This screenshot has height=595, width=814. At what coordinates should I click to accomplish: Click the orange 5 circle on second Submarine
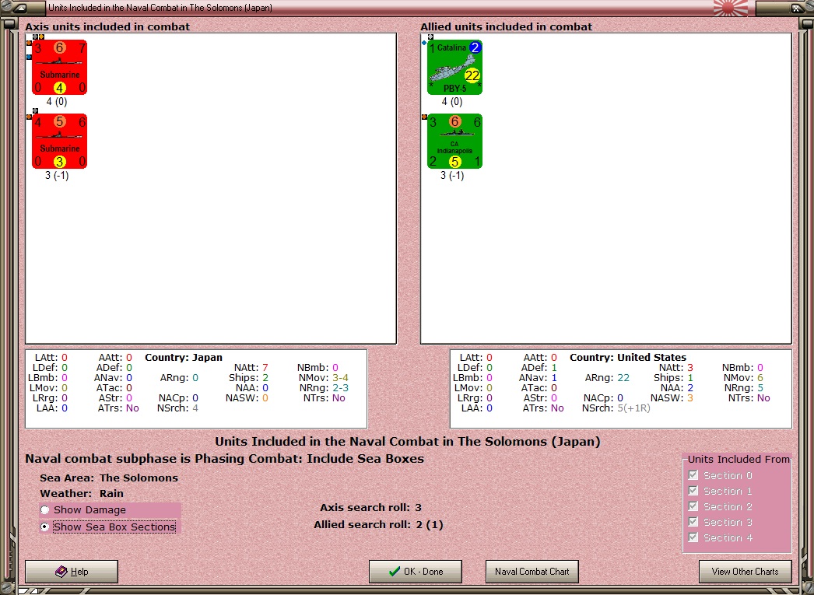[60, 121]
